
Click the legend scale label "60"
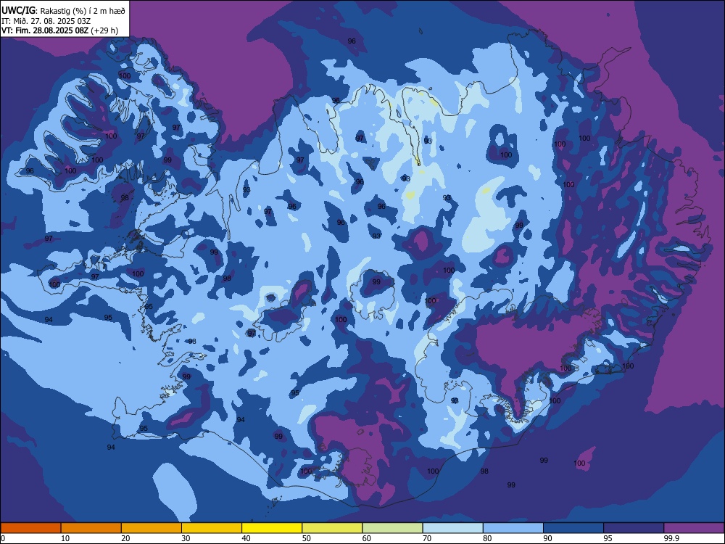pos(367,538)
